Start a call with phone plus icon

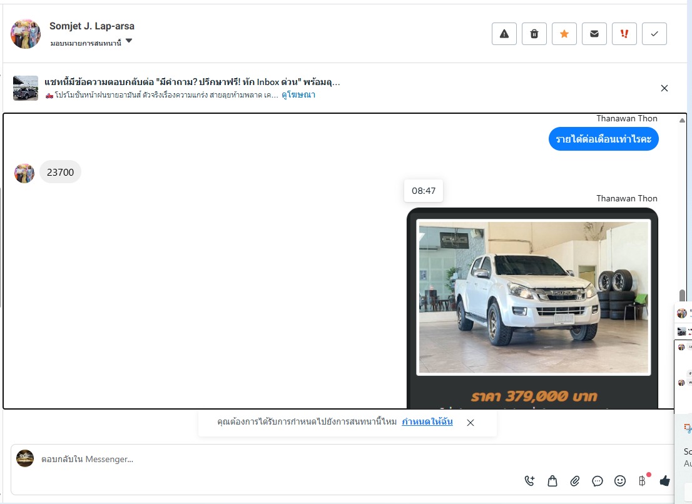[x=529, y=481]
